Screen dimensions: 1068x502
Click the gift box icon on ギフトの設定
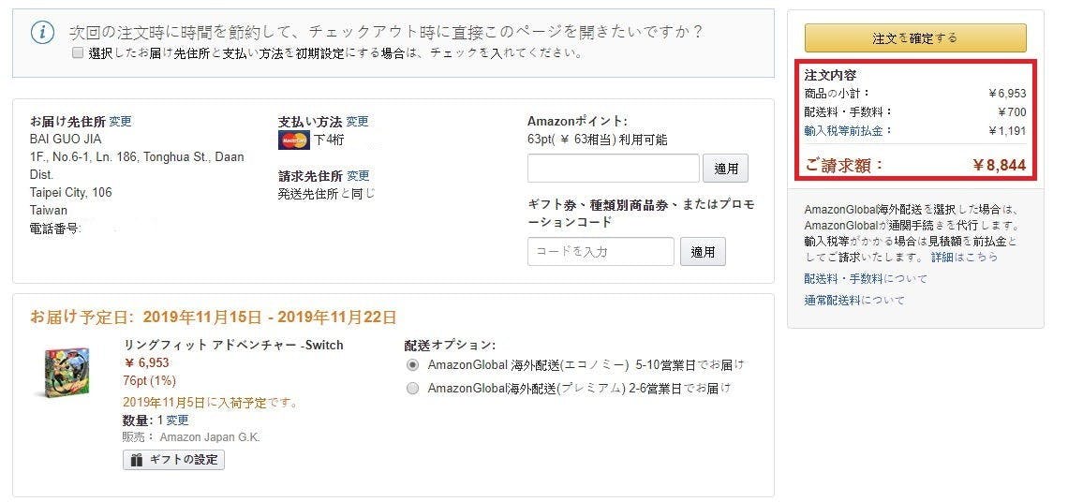coord(137,460)
